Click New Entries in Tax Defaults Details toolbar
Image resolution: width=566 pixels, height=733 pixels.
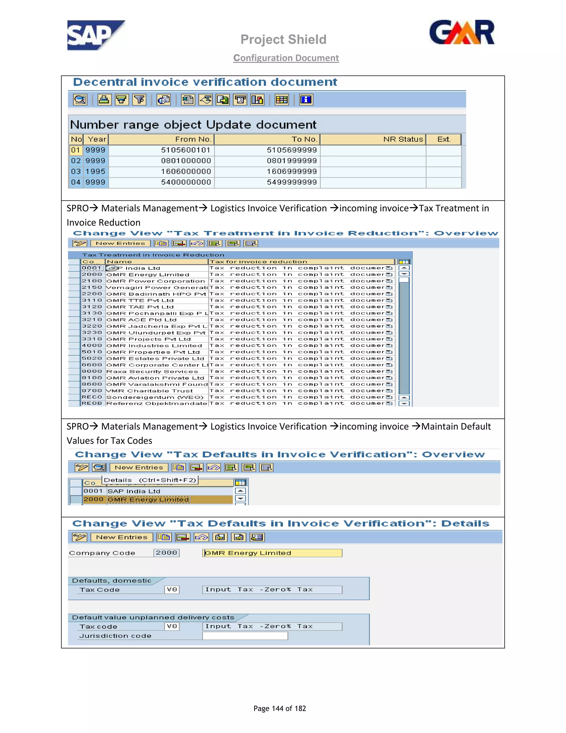pyautogui.click(x=122, y=537)
